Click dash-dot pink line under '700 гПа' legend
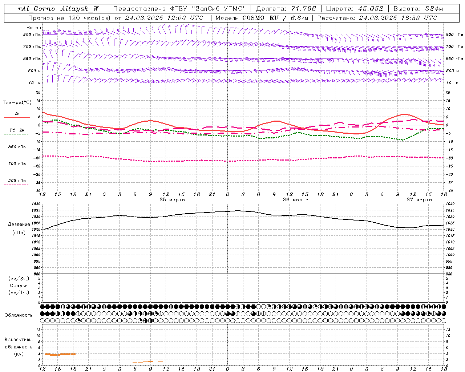Image resolution: width=465 pixels, height=372 pixels. (x=16, y=168)
